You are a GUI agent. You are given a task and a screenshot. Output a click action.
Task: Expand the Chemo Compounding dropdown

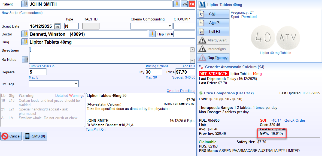tap(169, 26)
